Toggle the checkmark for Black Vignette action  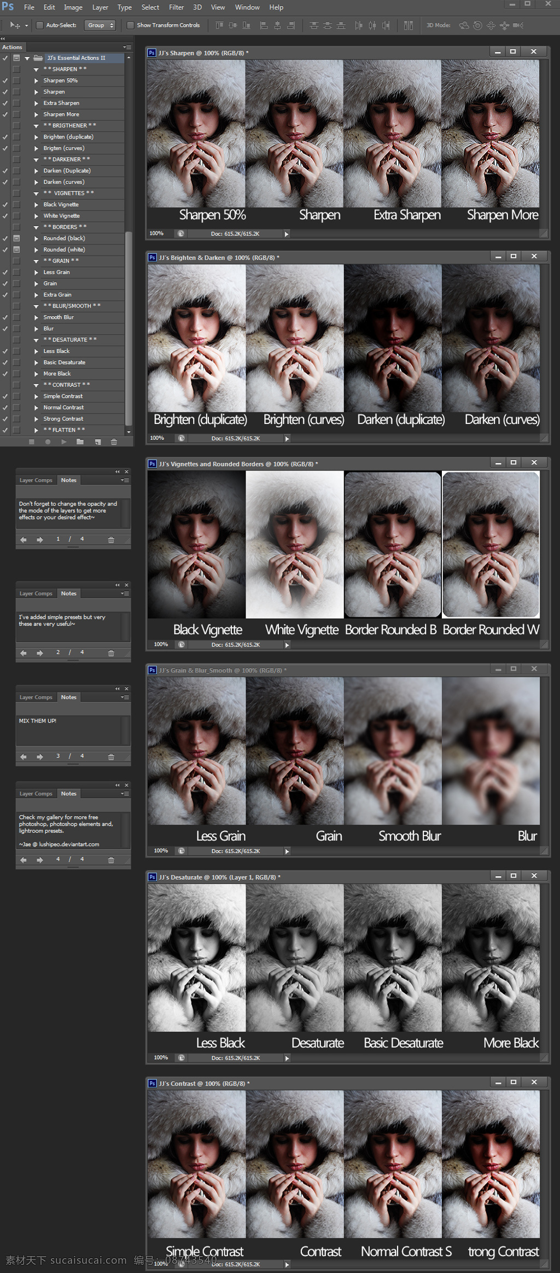(x=5, y=205)
